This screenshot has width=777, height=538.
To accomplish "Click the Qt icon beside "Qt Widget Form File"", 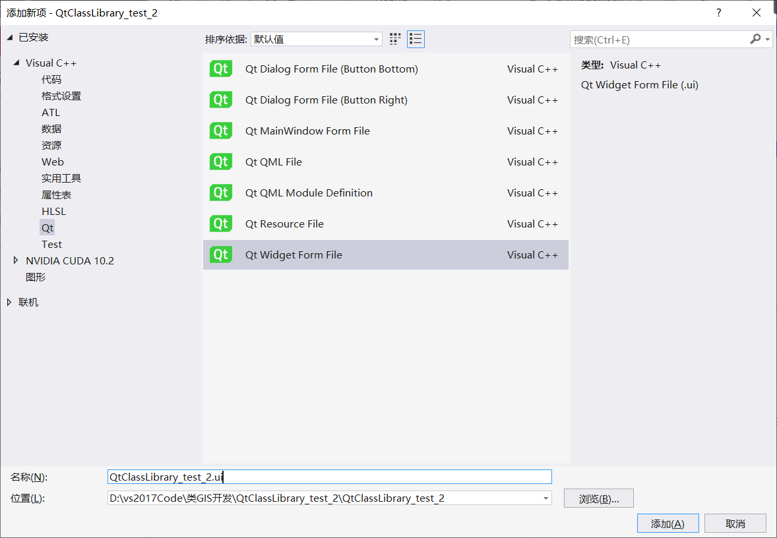I will (221, 254).
